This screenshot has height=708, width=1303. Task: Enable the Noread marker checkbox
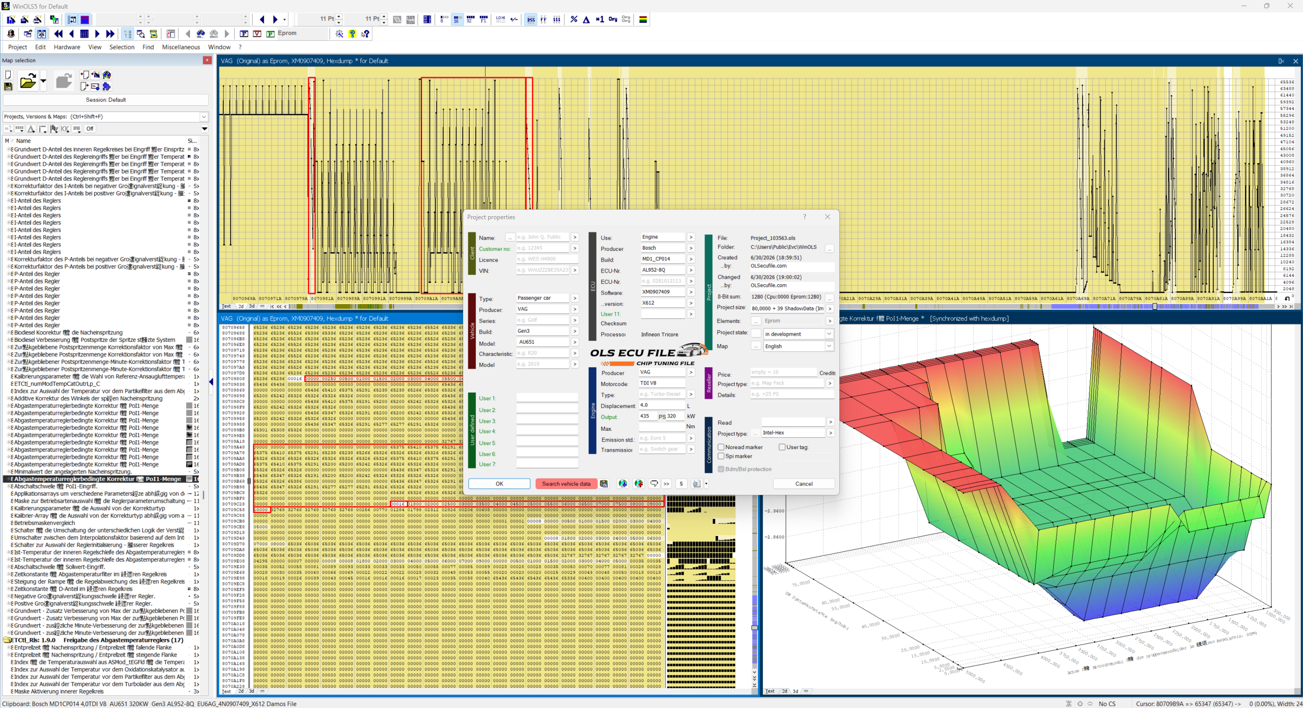click(x=721, y=447)
